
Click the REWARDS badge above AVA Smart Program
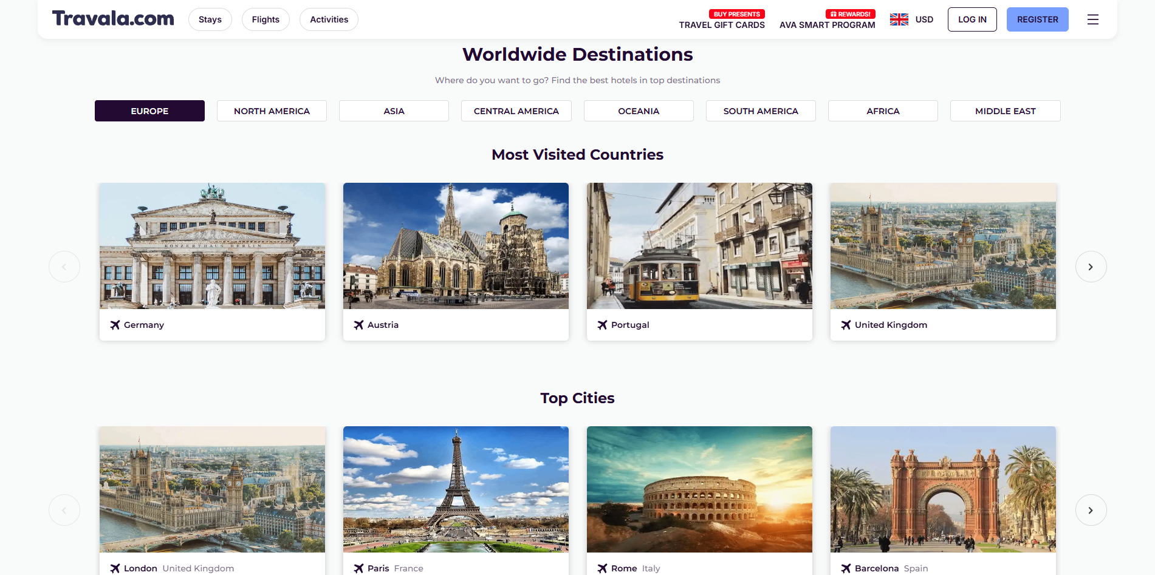tap(850, 13)
